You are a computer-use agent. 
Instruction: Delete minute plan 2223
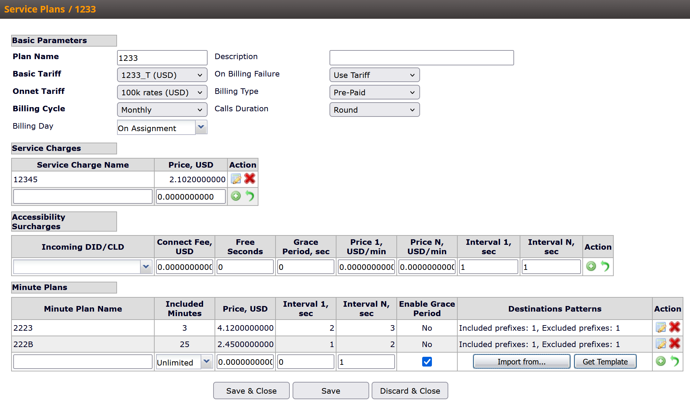click(x=675, y=327)
